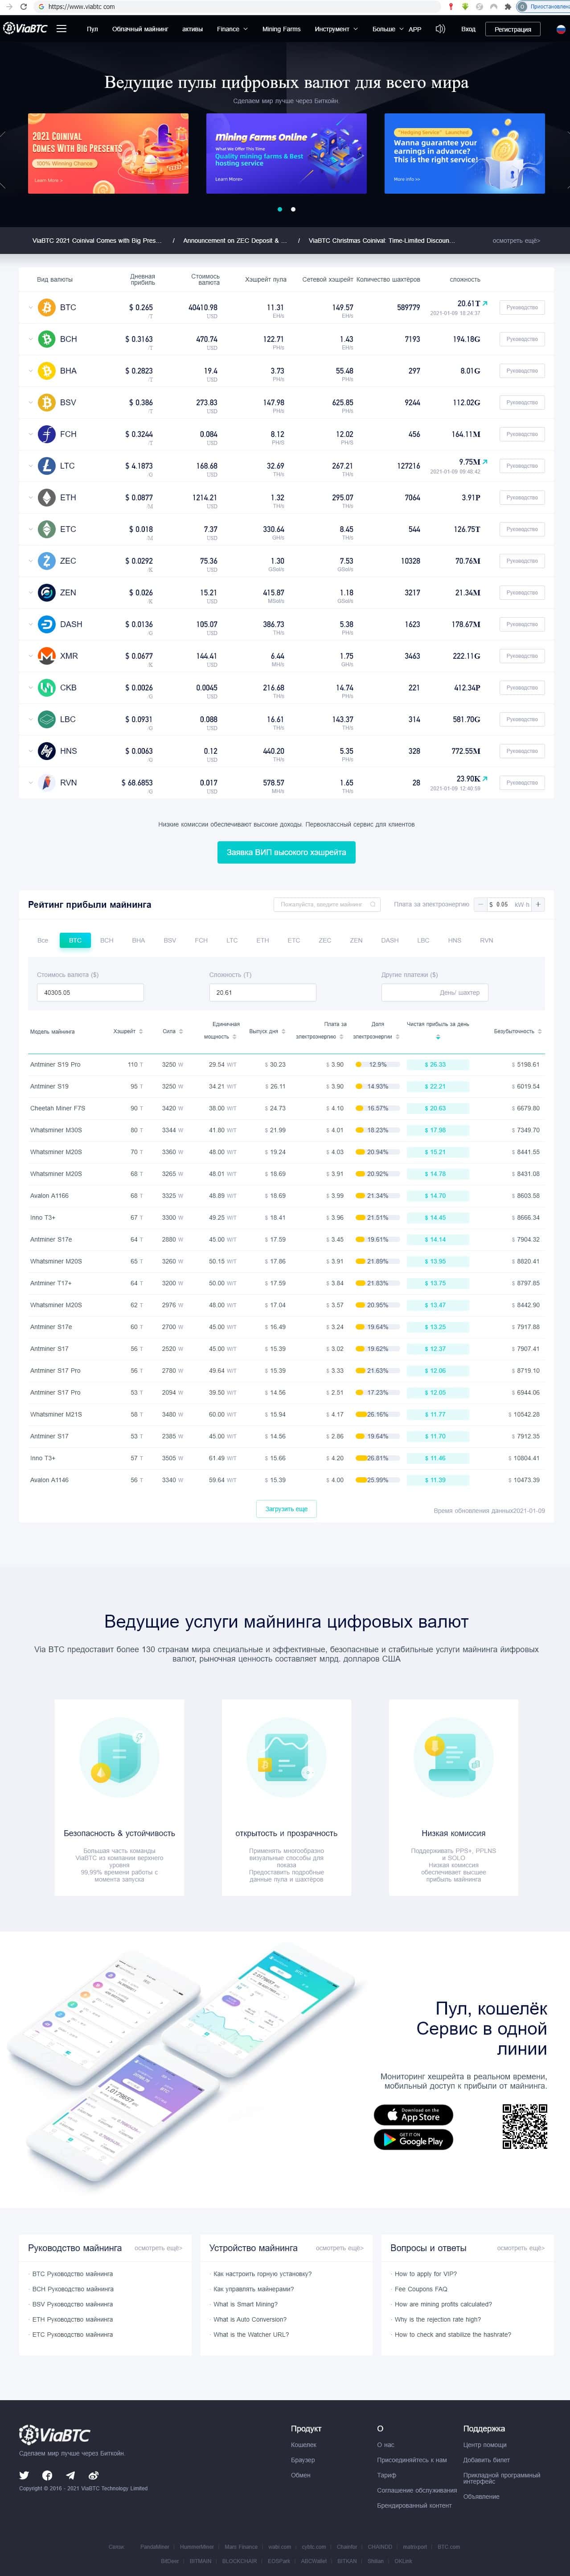
Task: Select the ETH tab in the mining profit ranking
Action: click(x=262, y=940)
